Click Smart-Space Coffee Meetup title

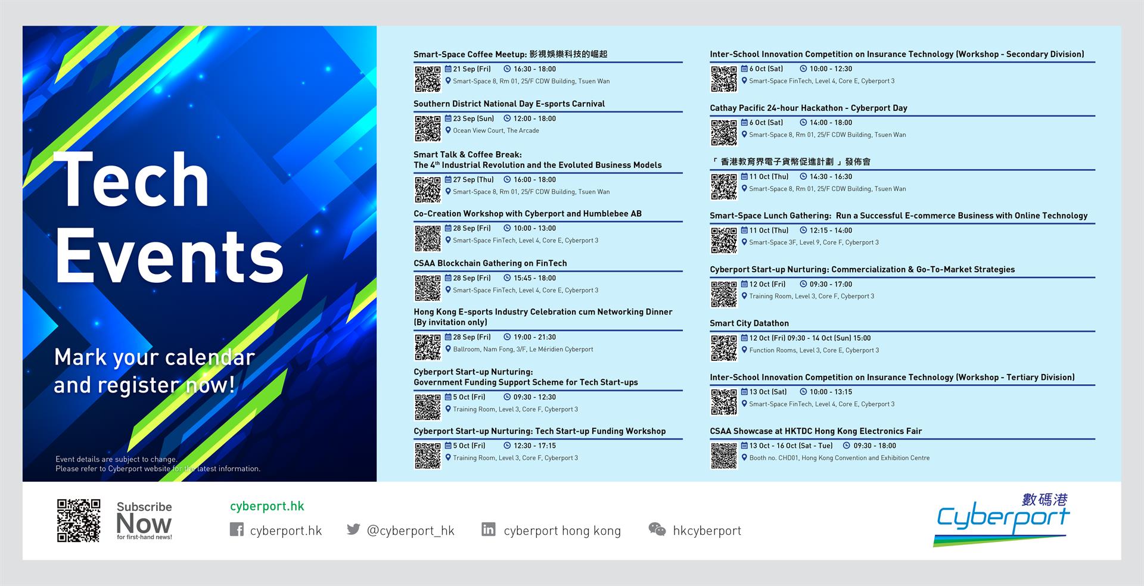(x=510, y=54)
